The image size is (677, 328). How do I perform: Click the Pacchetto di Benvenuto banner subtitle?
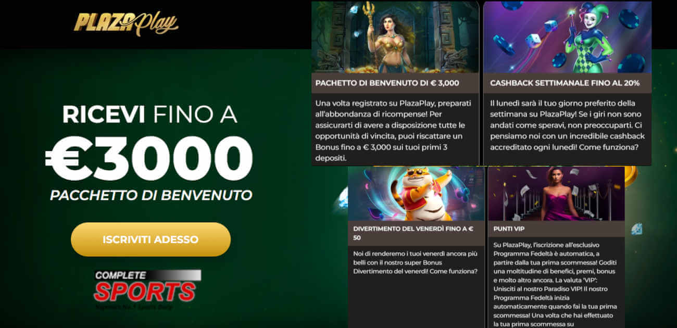[151, 195]
